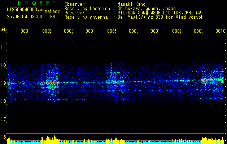Click the 'Receiving Location' field label
Screen dimensions: 227x144
point(87,9)
